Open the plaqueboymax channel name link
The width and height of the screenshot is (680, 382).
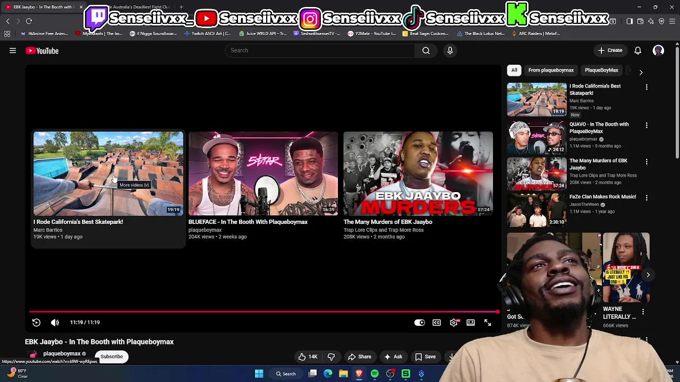(x=62, y=353)
